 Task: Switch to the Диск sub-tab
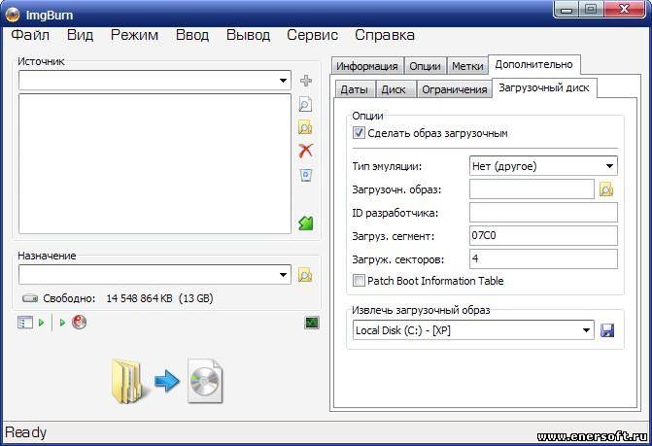coord(394,89)
